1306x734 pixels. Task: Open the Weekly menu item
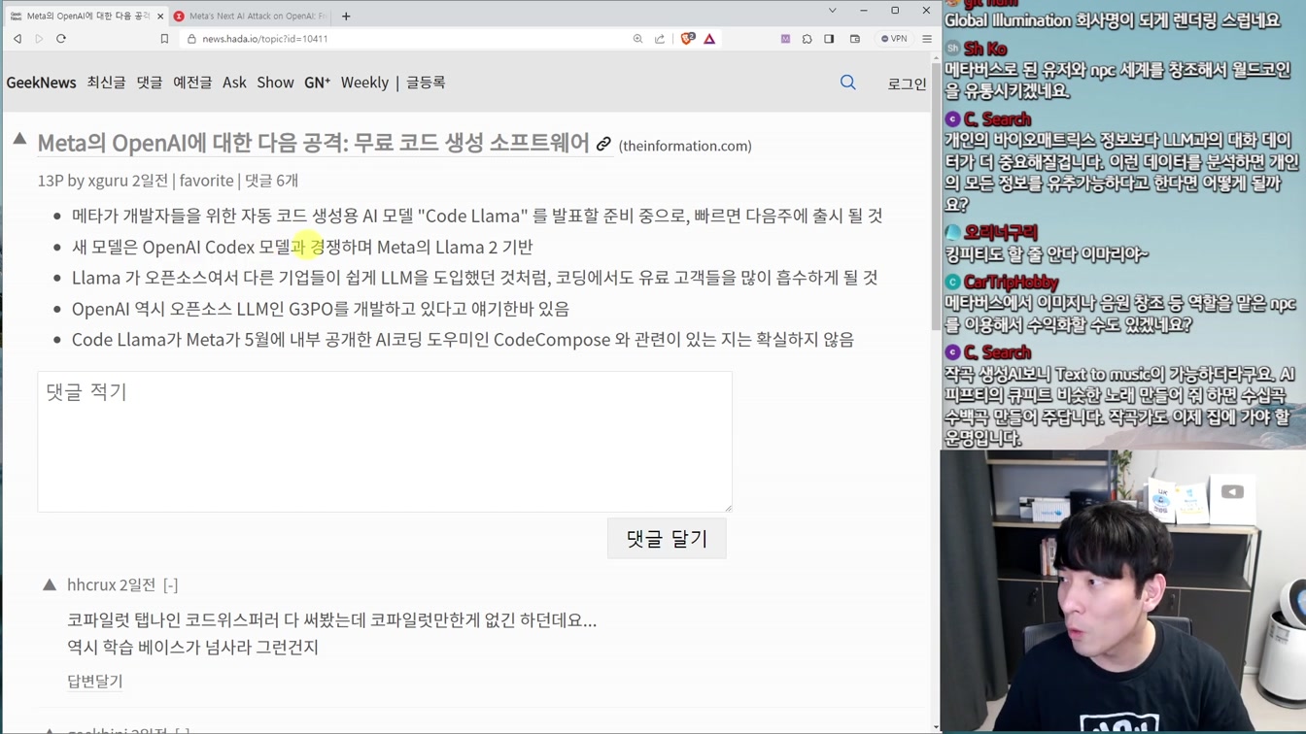364,83
